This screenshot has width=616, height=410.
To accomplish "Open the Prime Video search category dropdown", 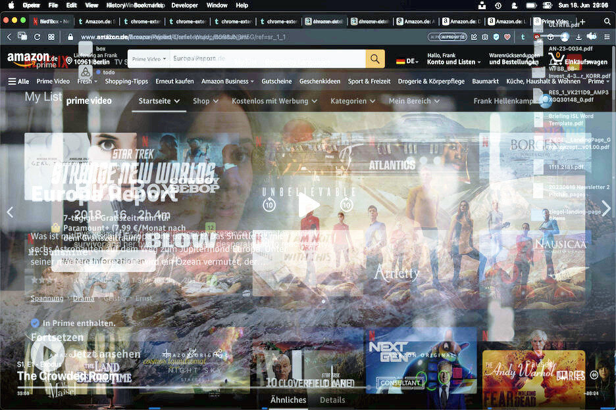I will 149,59.
